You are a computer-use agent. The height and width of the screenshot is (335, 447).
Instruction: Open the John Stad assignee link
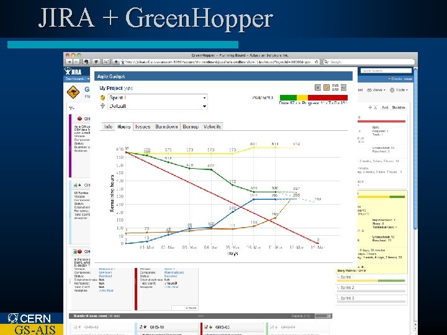pyautogui.click(x=106, y=290)
